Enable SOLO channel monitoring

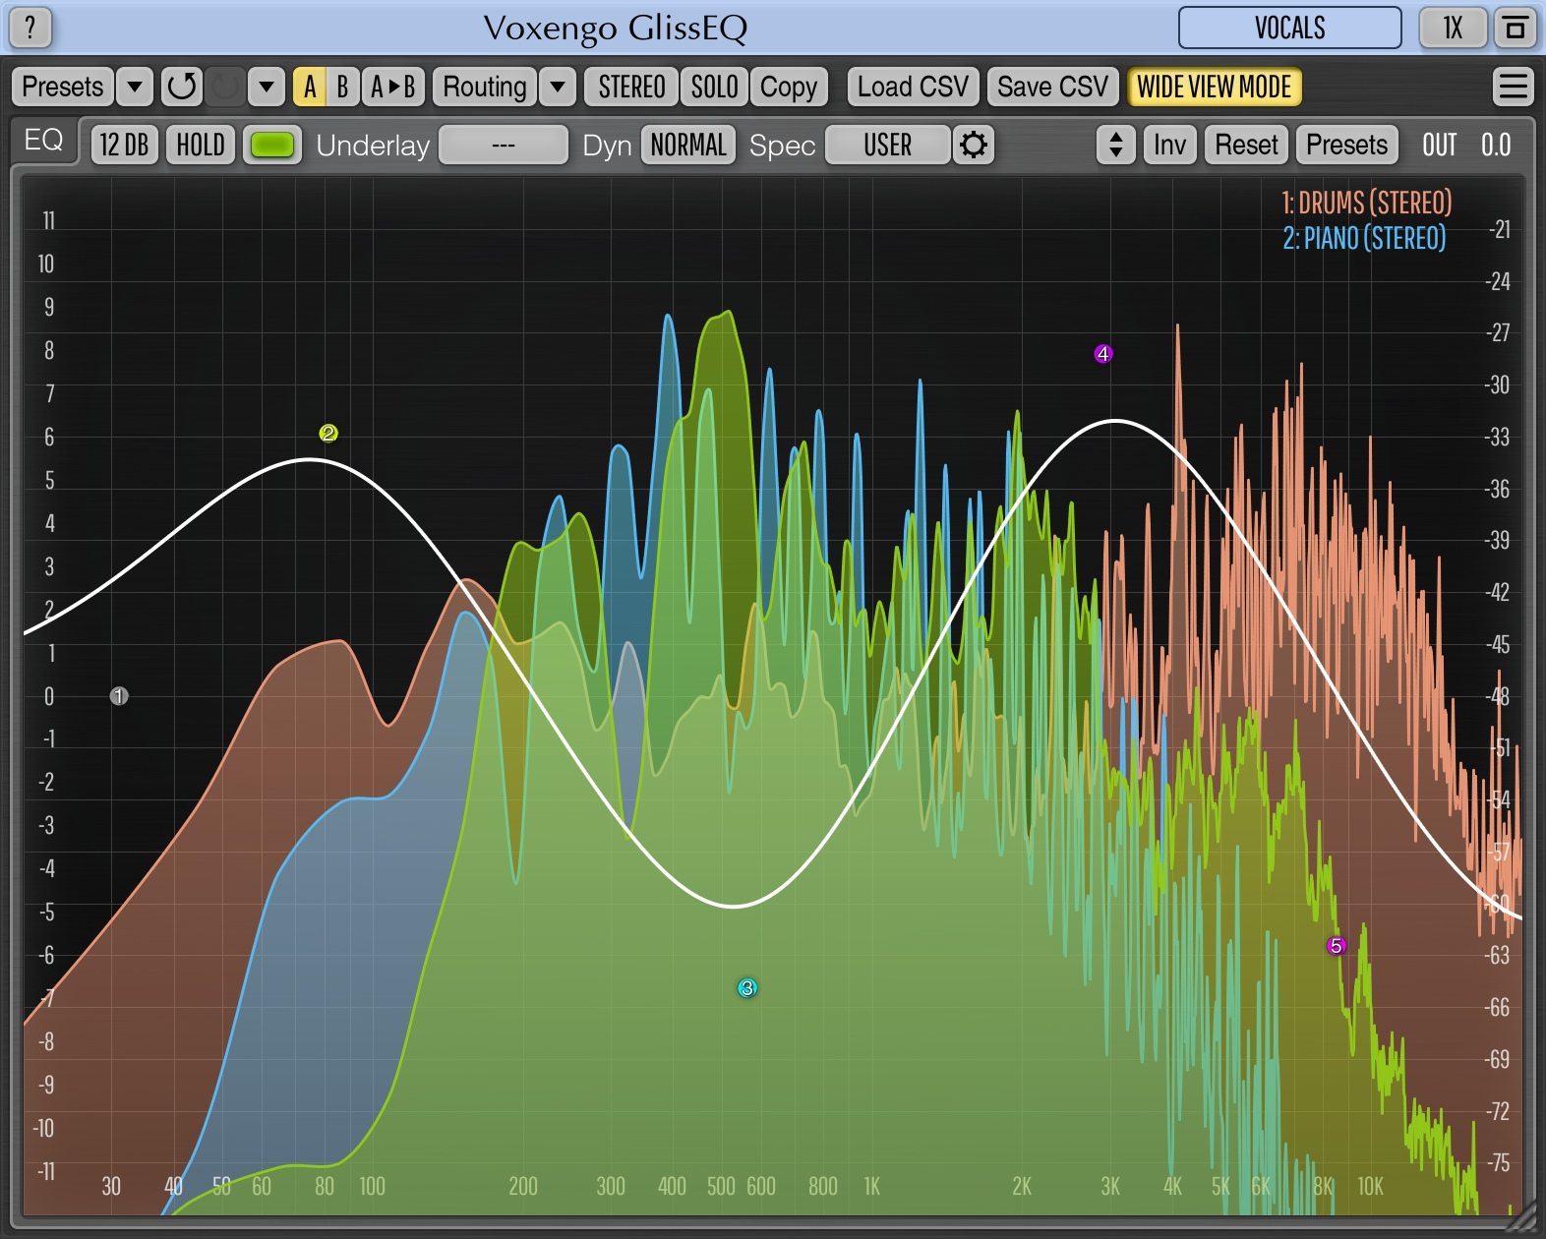click(x=714, y=87)
